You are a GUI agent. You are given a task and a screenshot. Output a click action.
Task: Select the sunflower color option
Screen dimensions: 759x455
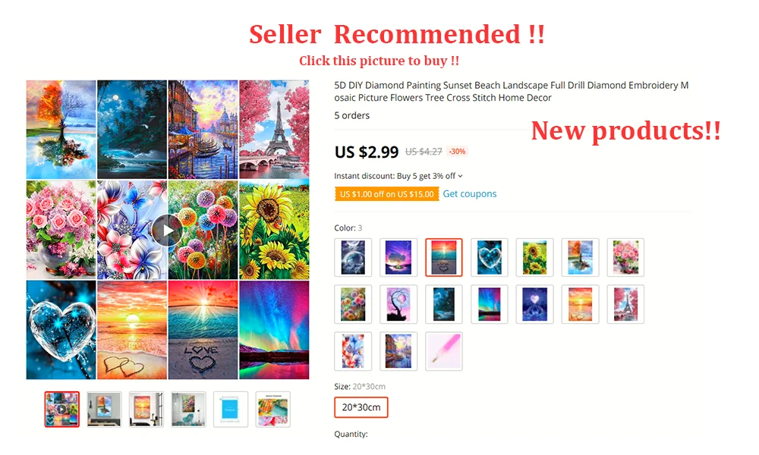[535, 257]
